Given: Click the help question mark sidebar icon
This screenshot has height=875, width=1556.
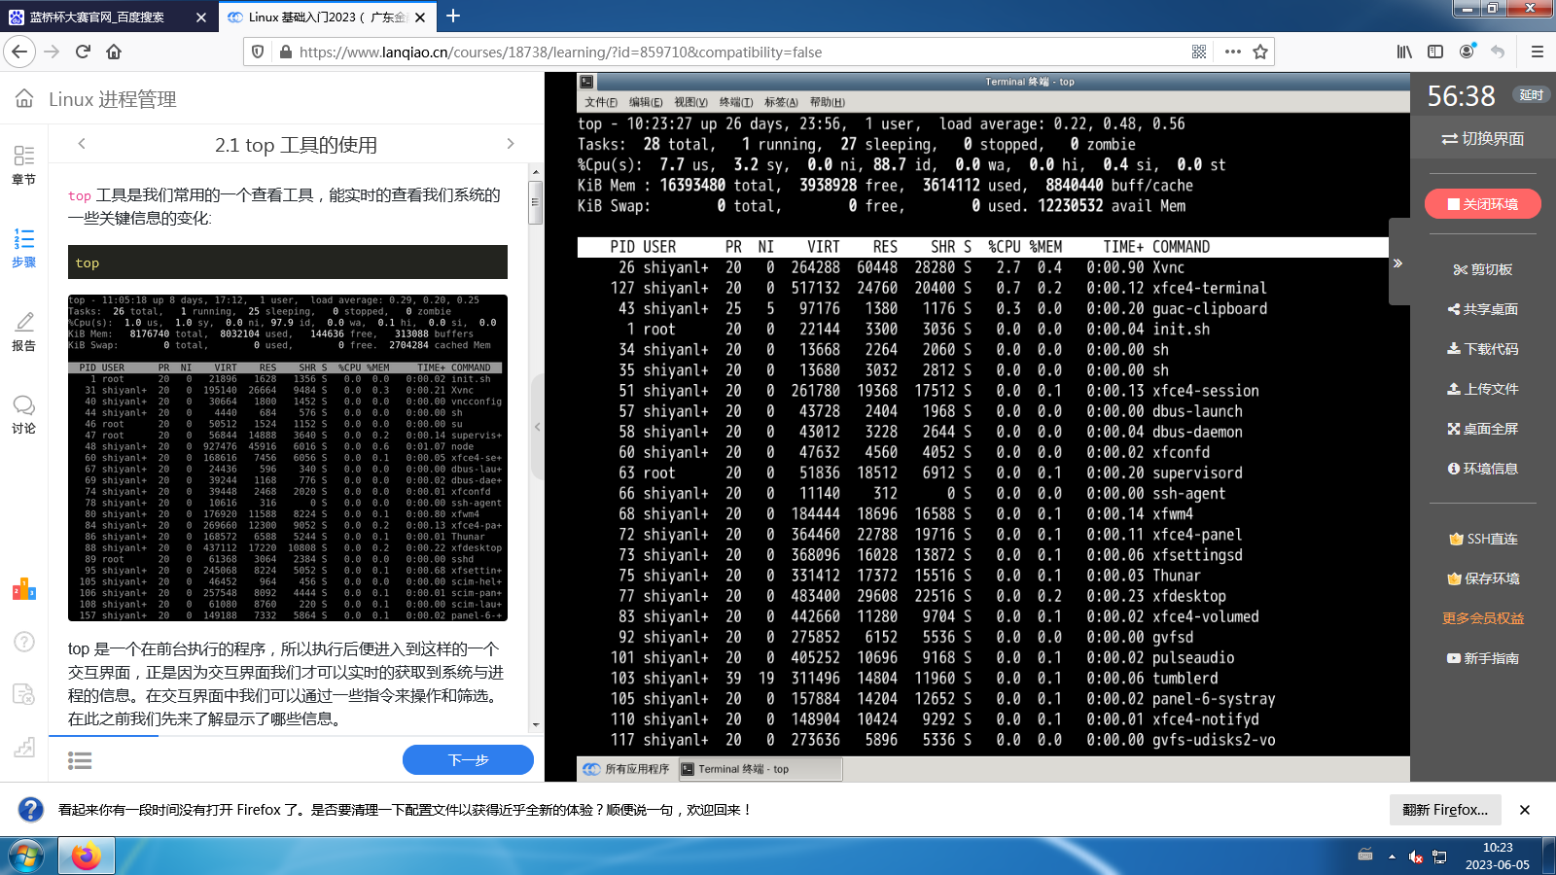Looking at the screenshot, I should 24,642.
